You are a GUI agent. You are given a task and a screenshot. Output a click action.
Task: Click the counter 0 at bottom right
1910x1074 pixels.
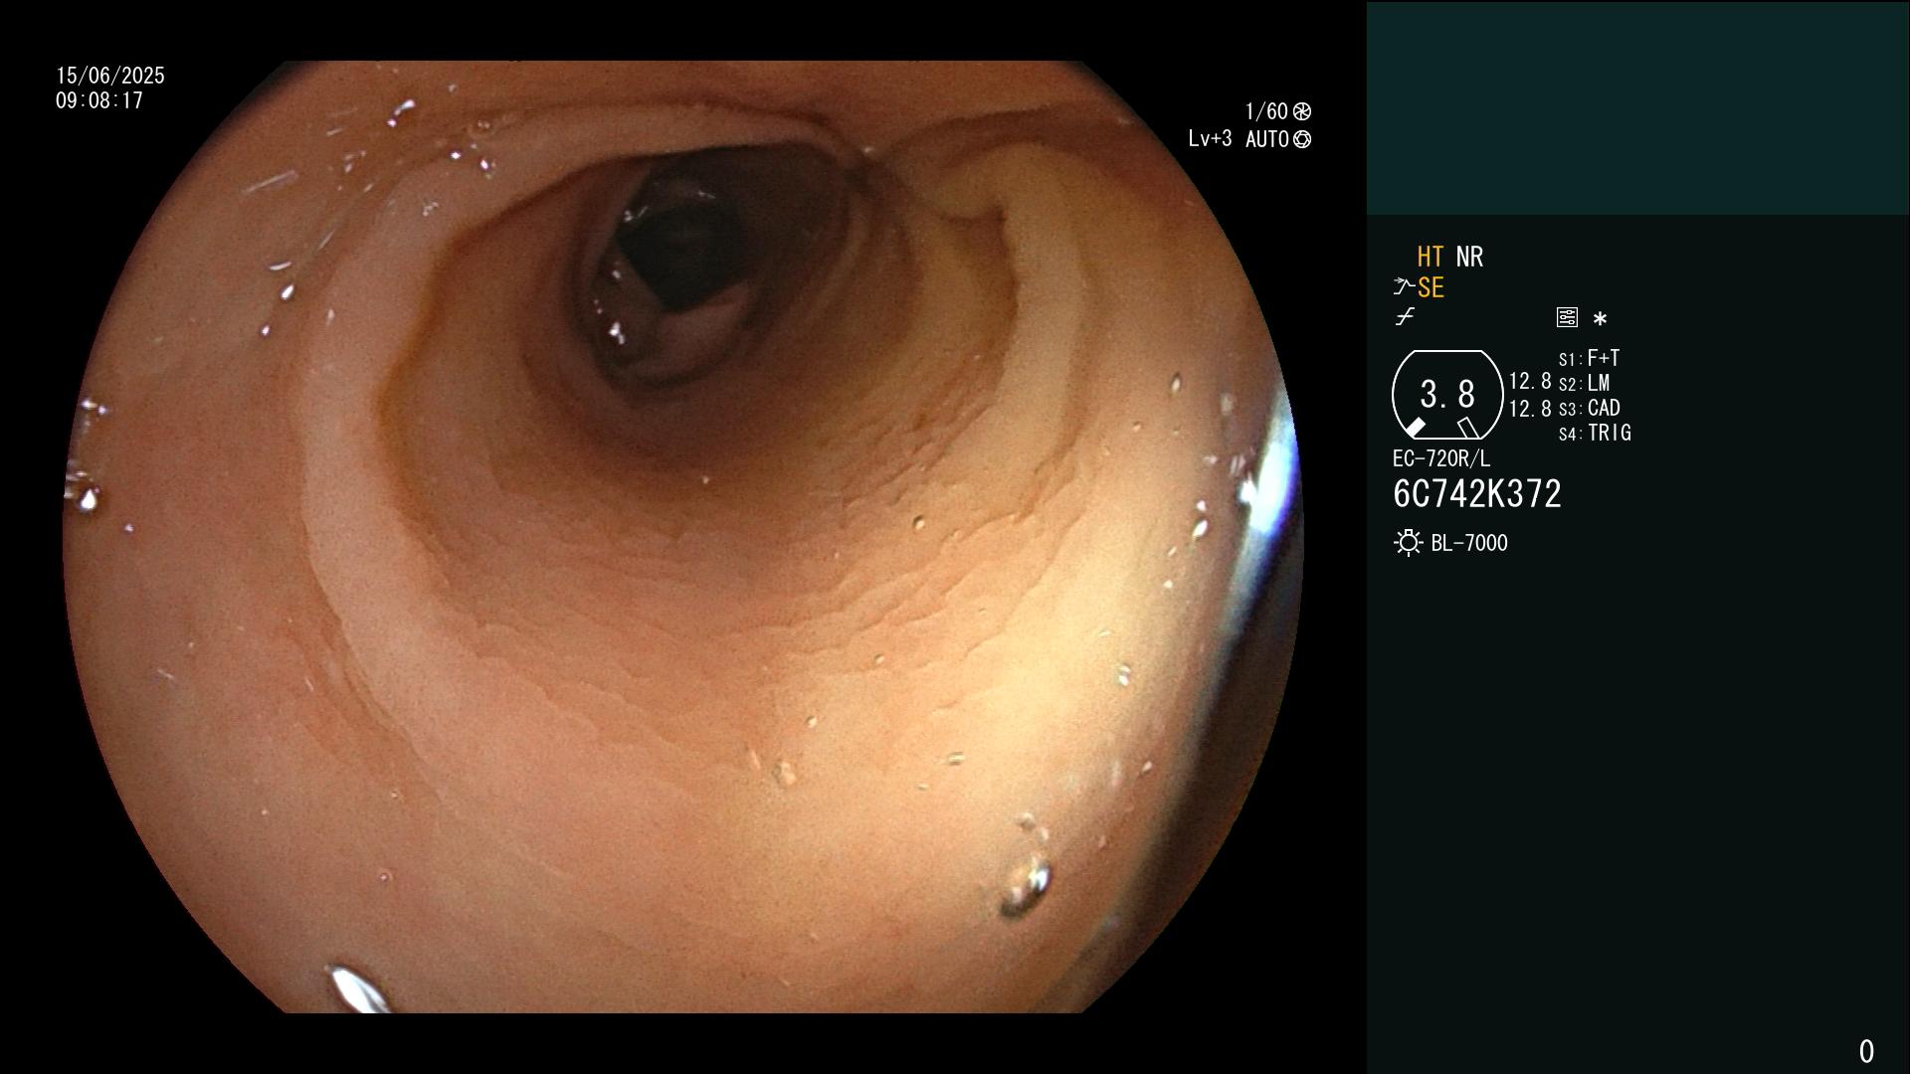(x=1866, y=1051)
